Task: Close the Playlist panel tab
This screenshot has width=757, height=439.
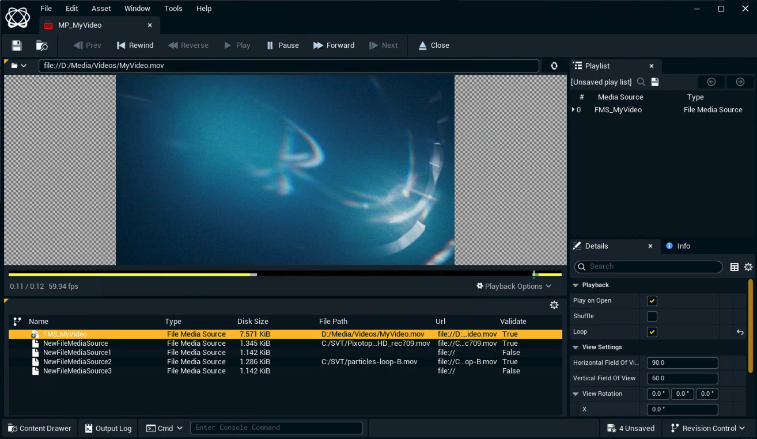Action: (x=652, y=66)
